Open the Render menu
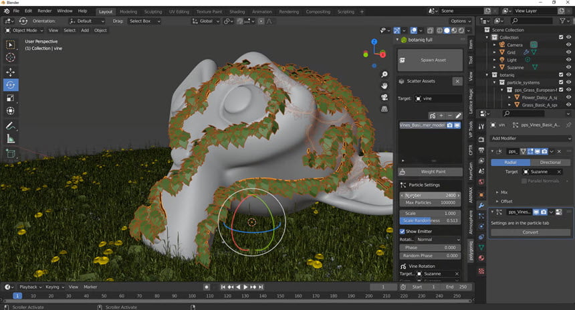 coord(45,11)
